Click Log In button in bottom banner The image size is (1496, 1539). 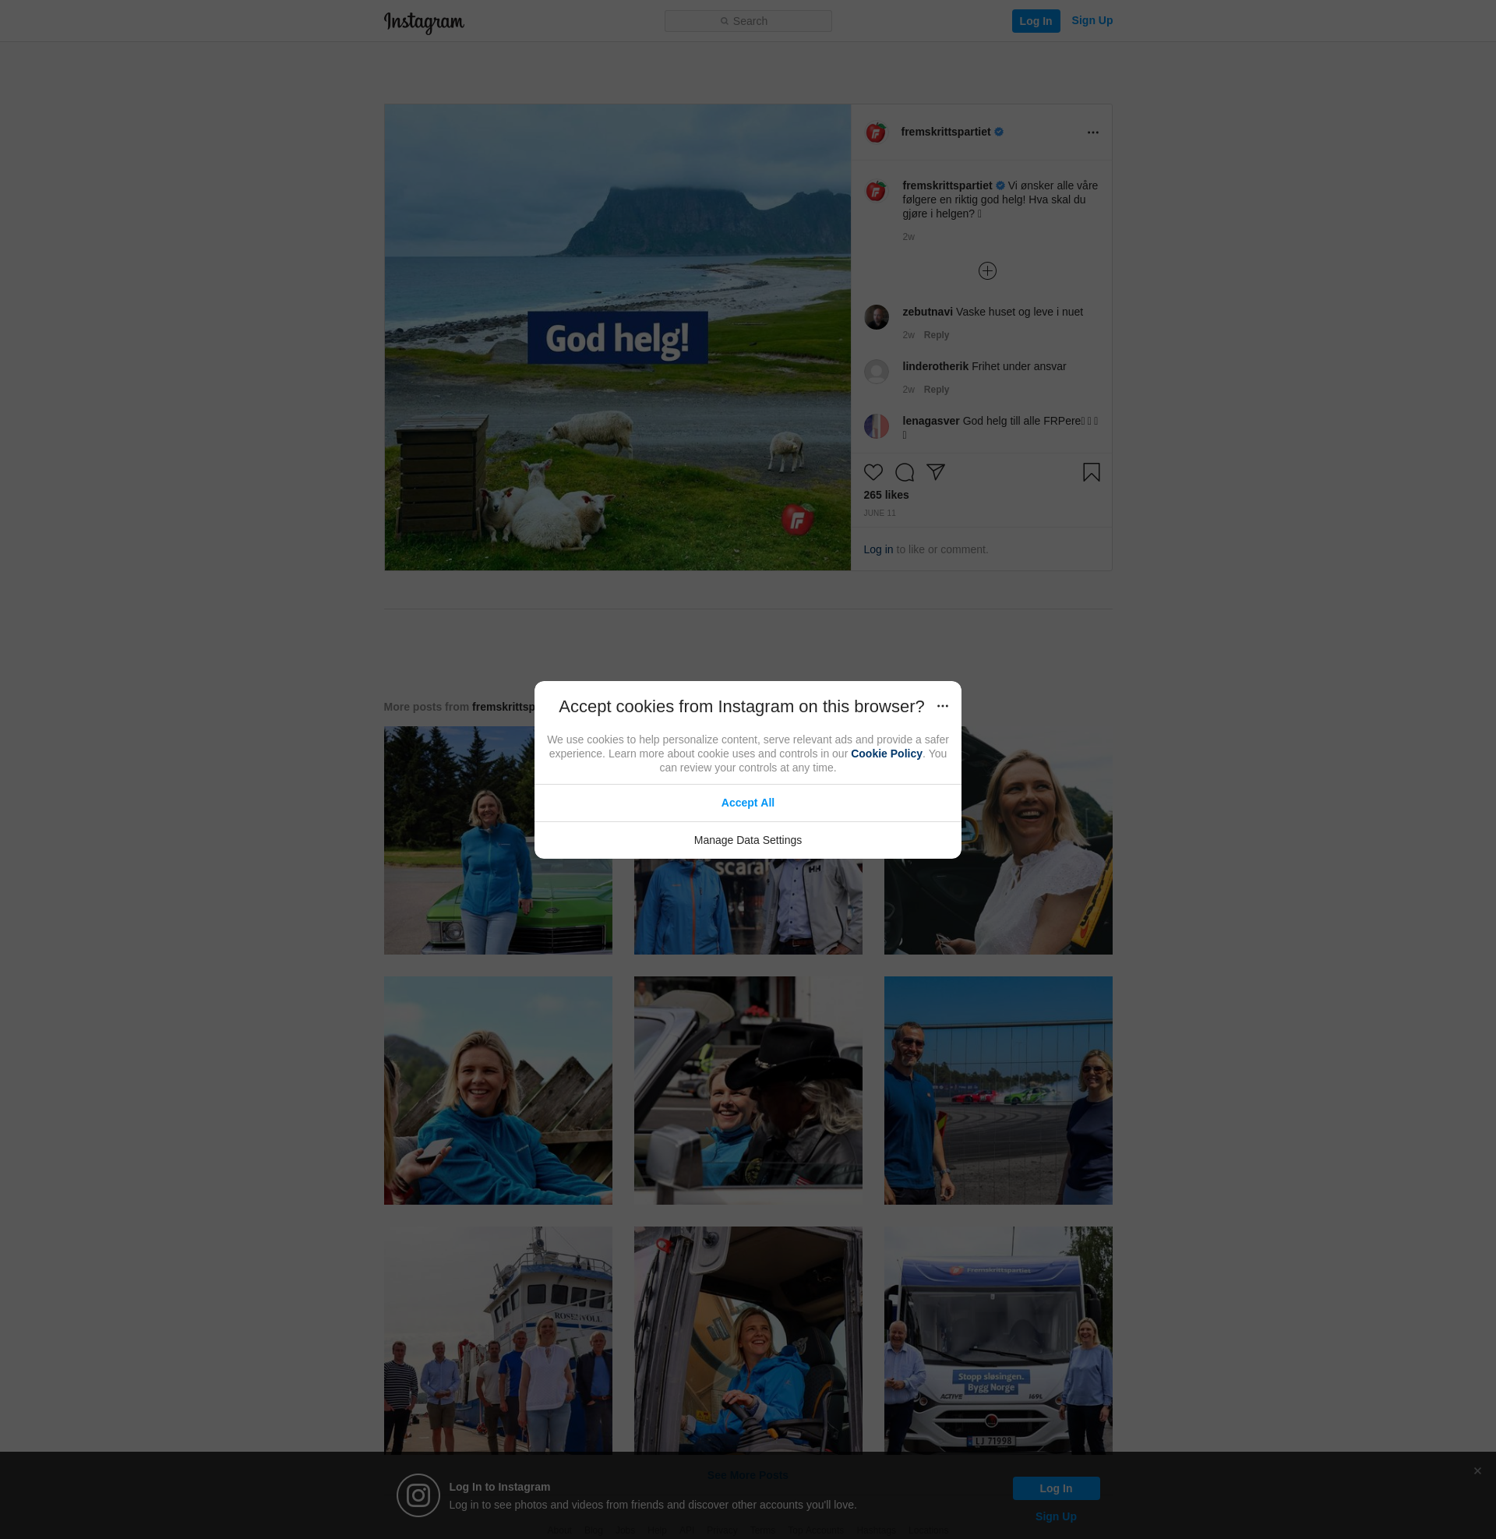tap(1055, 1488)
